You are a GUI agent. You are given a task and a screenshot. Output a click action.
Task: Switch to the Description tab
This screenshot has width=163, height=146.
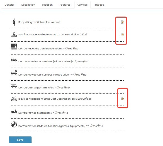pyautogui.click(x=28, y=5)
